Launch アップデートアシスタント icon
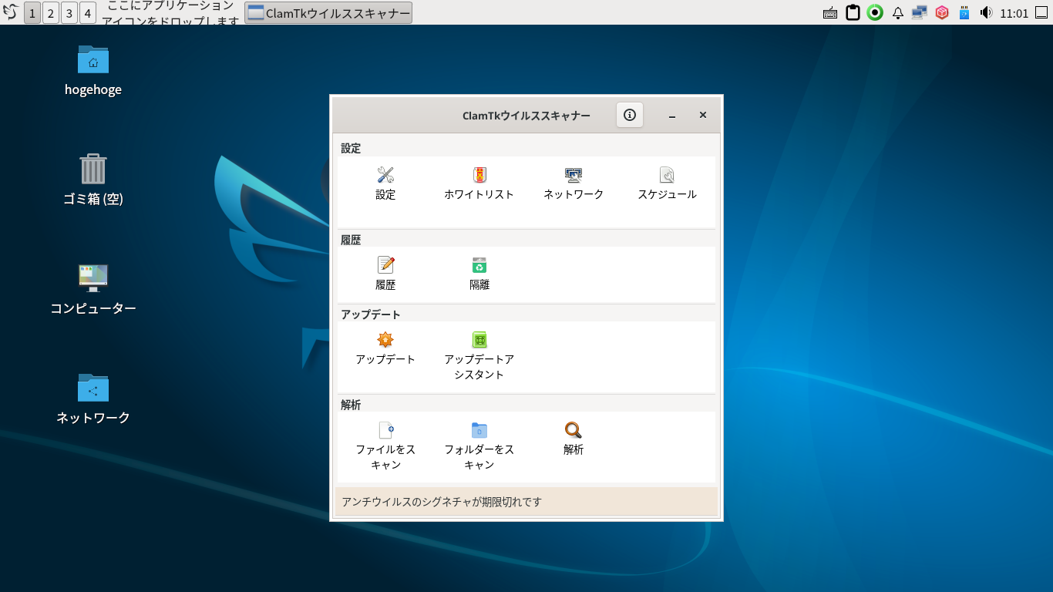This screenshot has width=1053, height=592. pos(479,340)
